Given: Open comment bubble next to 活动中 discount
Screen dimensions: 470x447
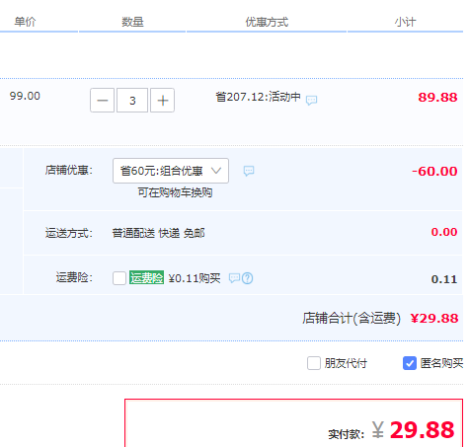Looking at the screenshot, I should coord(311,100).
